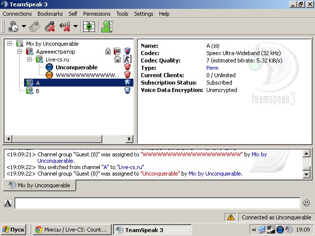Screen dimensions: 315x236
Task: Collapse the Администратор channel node
Action: pyautogui.click(x=20, y=51)
